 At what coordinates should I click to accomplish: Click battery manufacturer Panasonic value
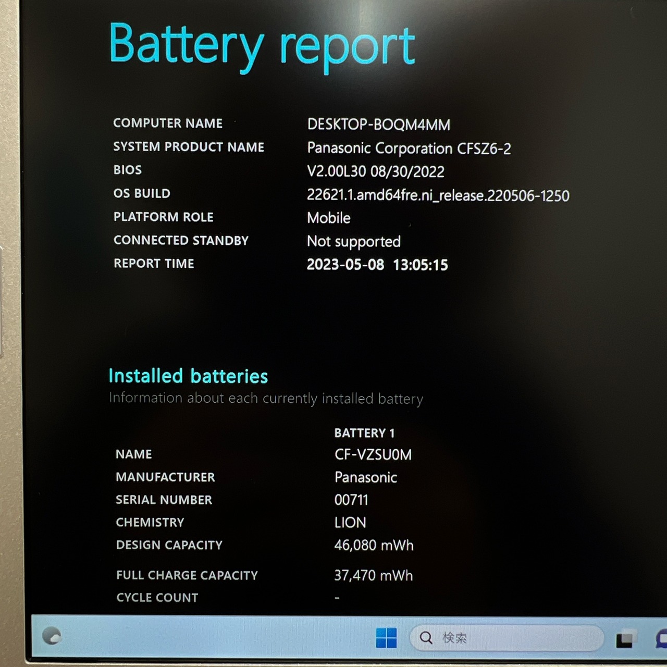point(365,477)
